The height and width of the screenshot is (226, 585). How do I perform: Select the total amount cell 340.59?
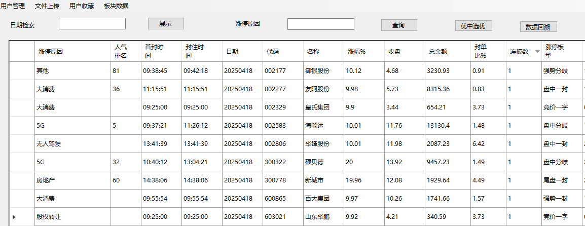[x=447, y=217]
